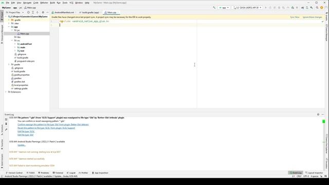Click Revert pattern to GLSL link

coord(46,128)
